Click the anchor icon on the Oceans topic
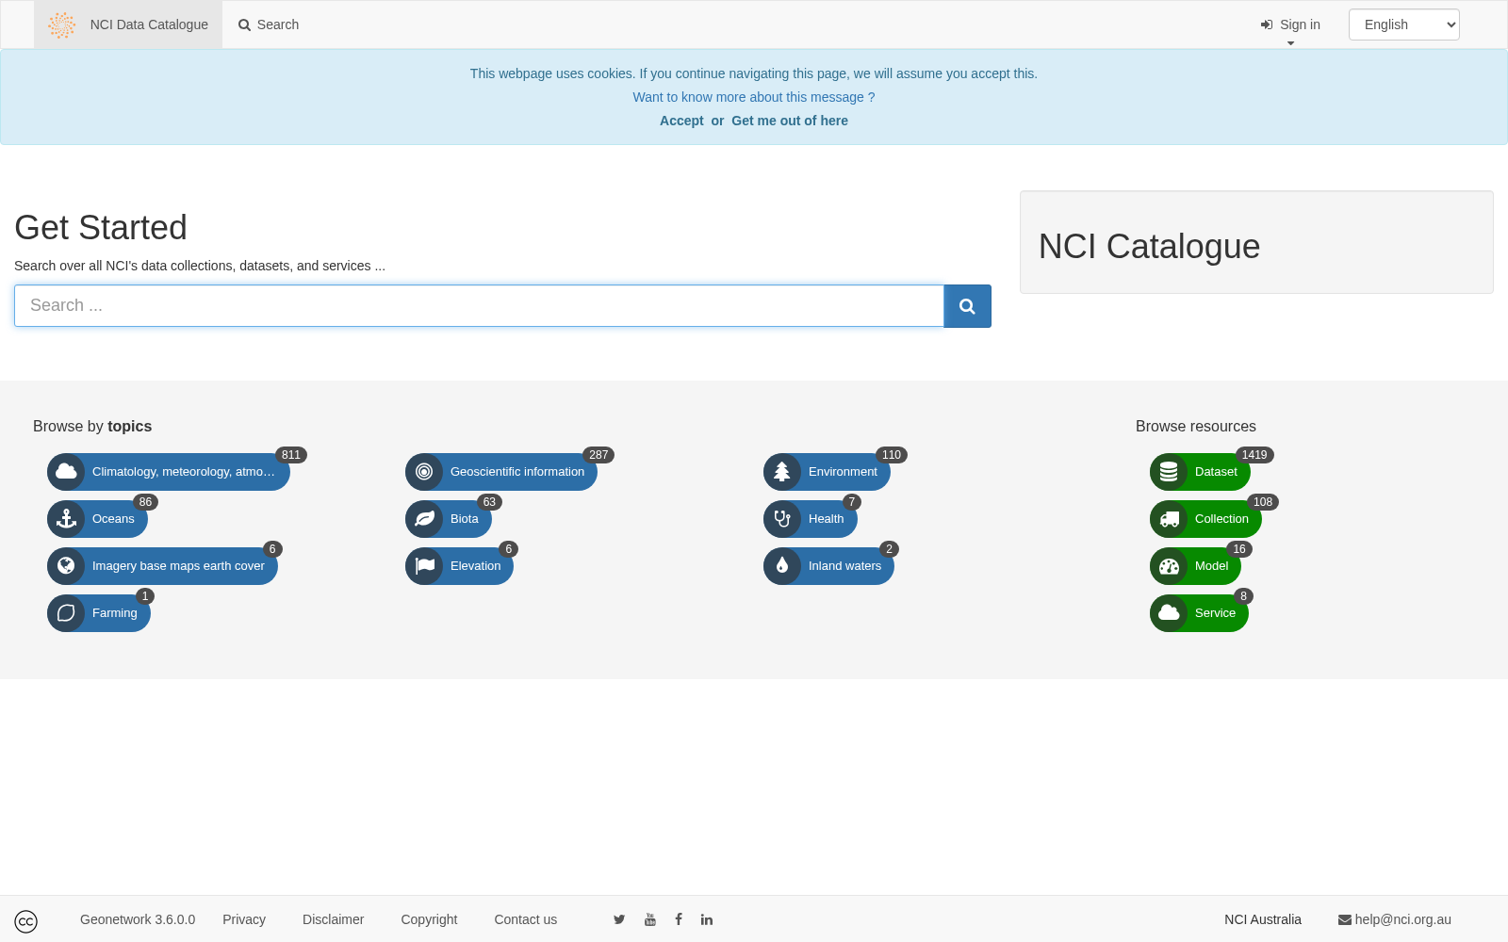This screenshot has width=1508, height=942. tap(66, 519)
